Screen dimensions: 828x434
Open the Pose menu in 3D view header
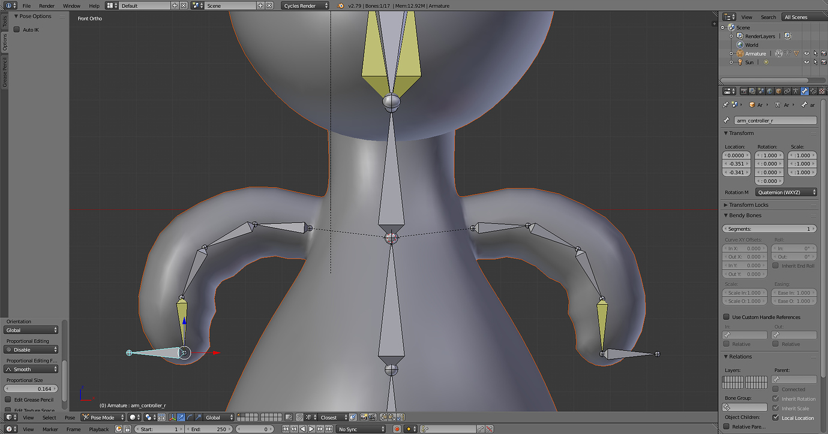(x=70, y=417)
